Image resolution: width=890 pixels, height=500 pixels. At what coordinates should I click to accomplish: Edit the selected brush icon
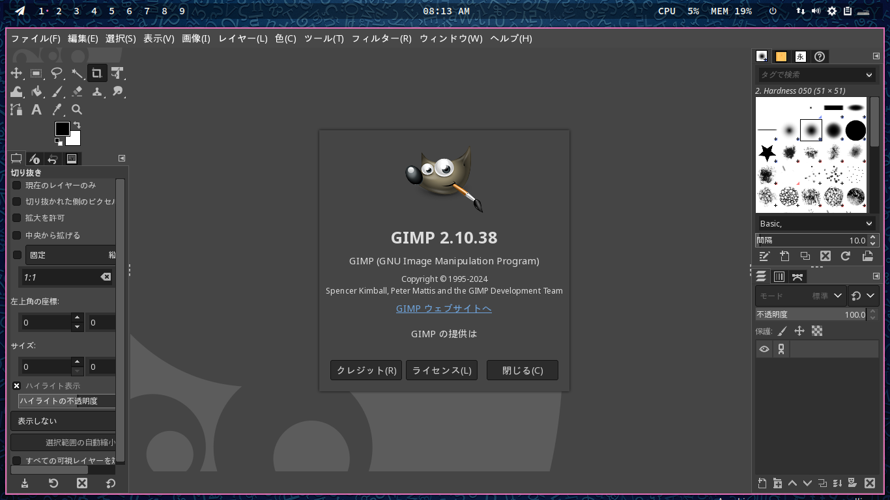tap(764, 256)
